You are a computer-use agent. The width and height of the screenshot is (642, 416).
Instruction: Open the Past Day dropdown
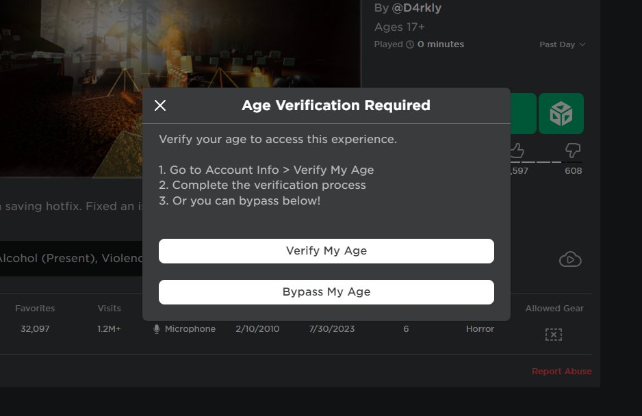562,44
